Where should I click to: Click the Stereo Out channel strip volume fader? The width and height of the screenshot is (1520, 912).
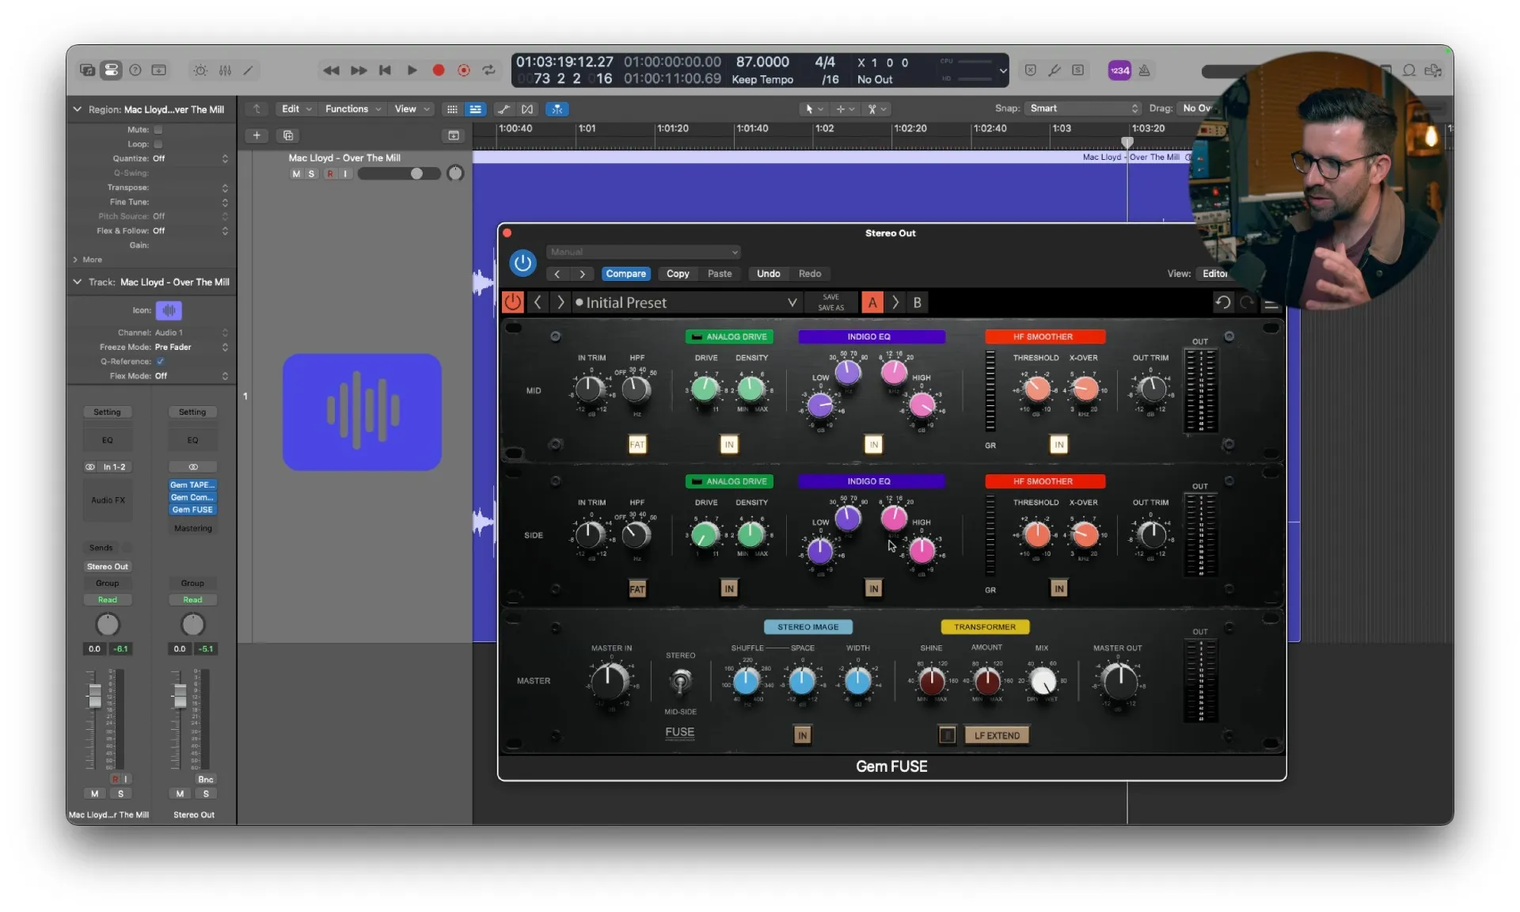(x=180, y=697)
